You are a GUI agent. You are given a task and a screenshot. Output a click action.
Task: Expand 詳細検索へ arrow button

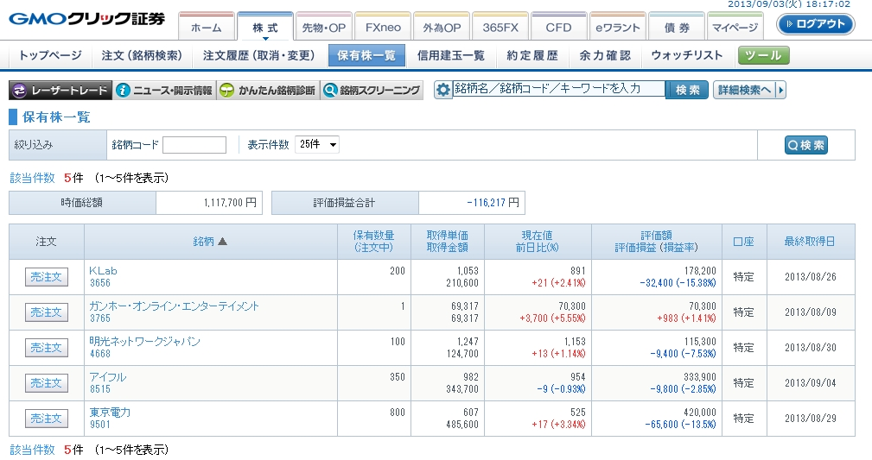tap(781, 90)
